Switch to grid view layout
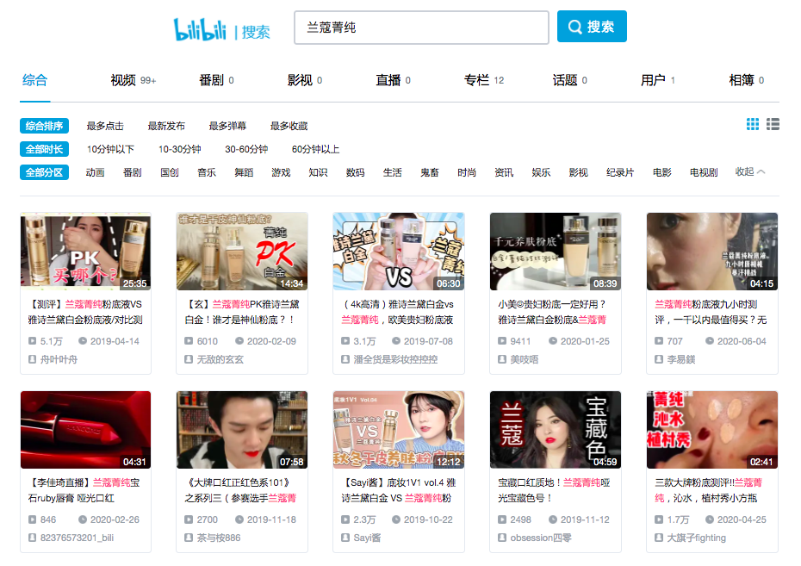 click(752, 125)
